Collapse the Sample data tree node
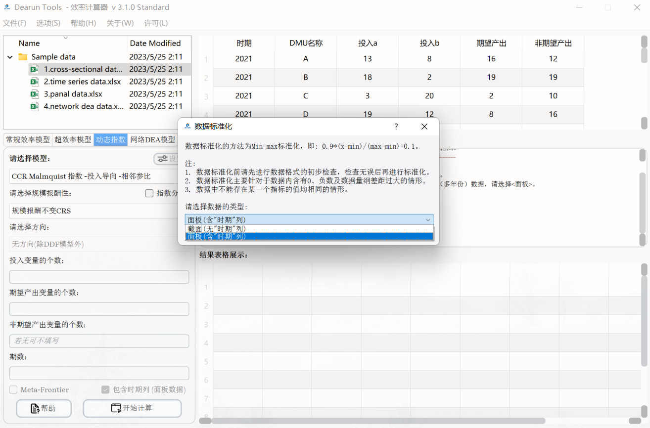Screen dimensions: 650x428 click(10, 56)
